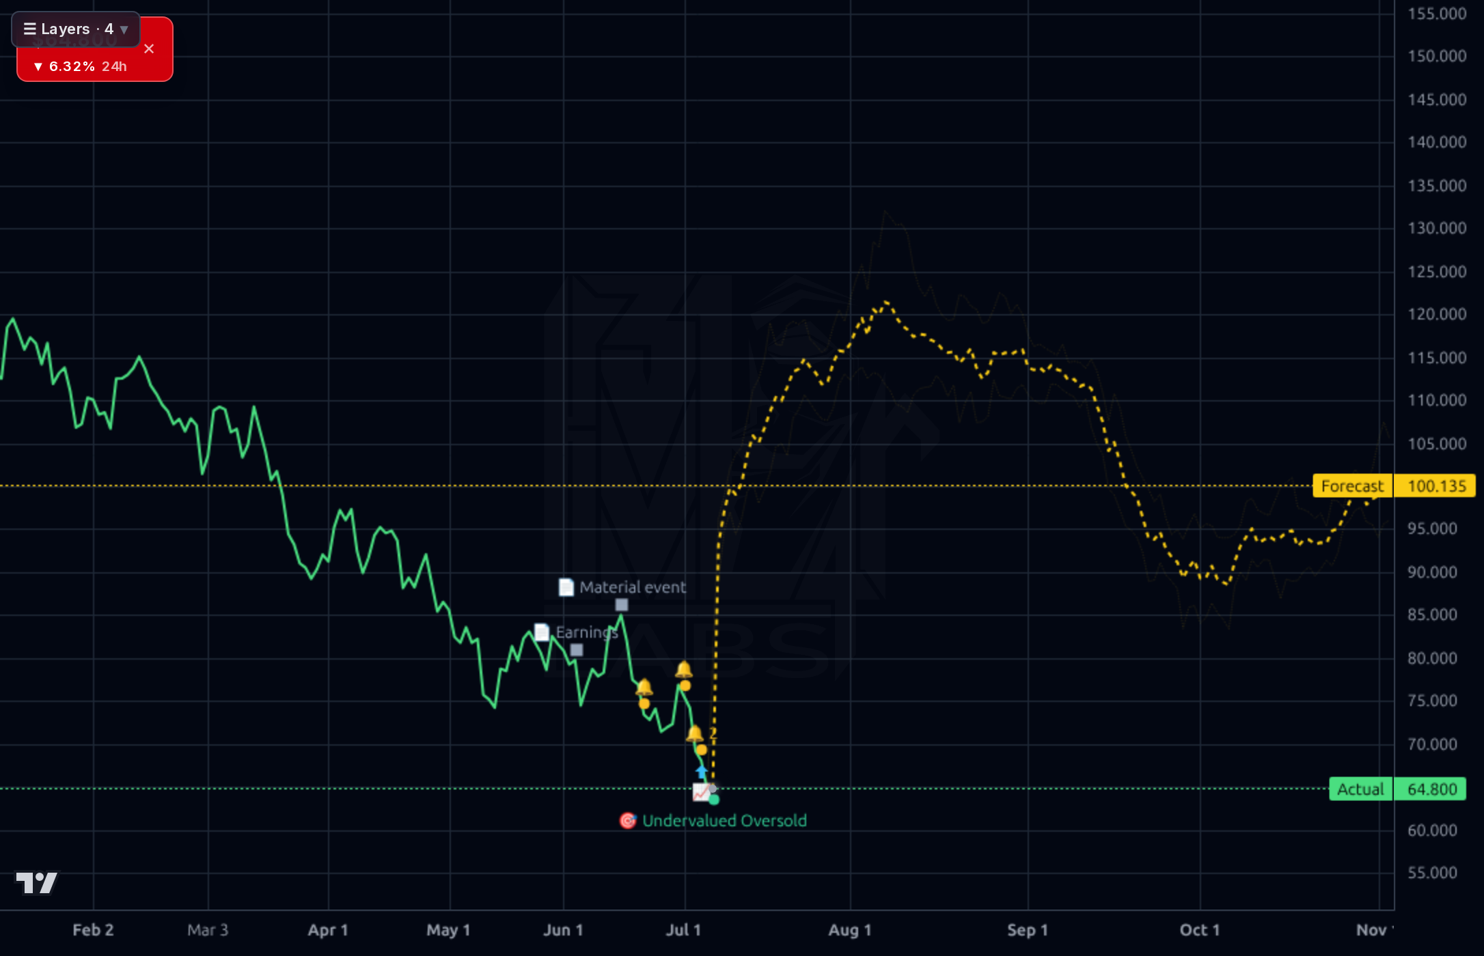Viewport: 1484px width, 956px height.
Task: Click the square marker under Material event
Action: tap(622, 605)
